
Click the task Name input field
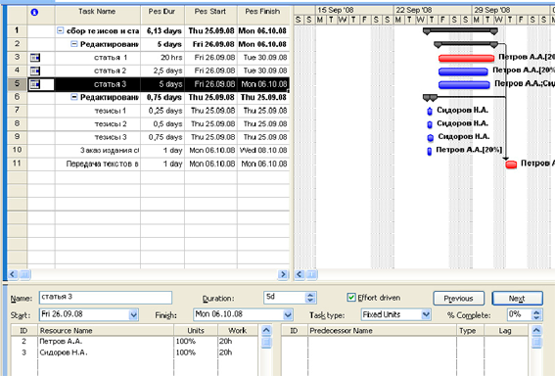tap(106, 298)
